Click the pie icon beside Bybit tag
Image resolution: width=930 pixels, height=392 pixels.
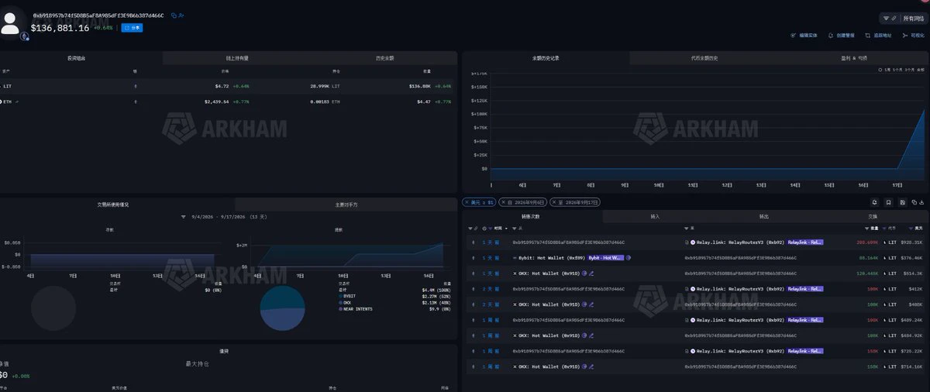coord(629,257)
